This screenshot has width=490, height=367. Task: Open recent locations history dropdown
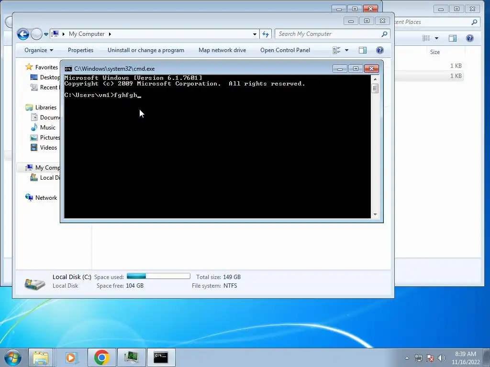point(46,34)
